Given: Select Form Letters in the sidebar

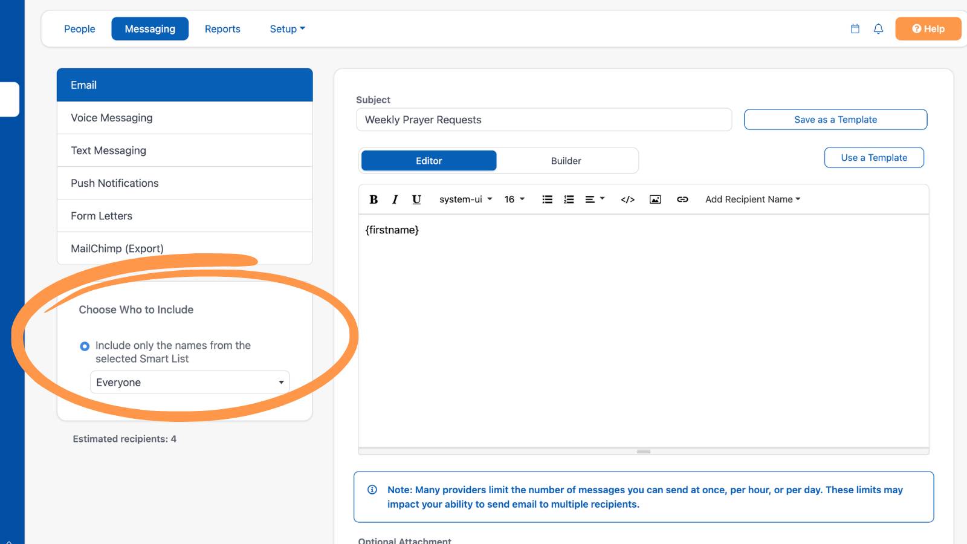Looking at the screenshot, I should [185, 216].
